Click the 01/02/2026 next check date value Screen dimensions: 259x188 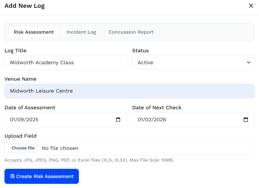coord(152,120)
